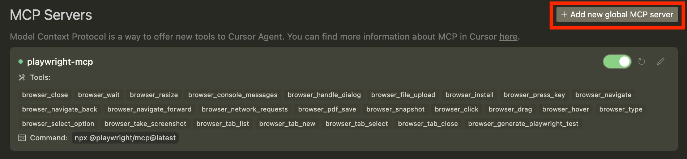
Task: Click the npx @playwright/mcp@latest command
Action: (125, 138)
